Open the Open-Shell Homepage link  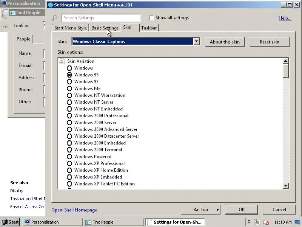point(74,210)
